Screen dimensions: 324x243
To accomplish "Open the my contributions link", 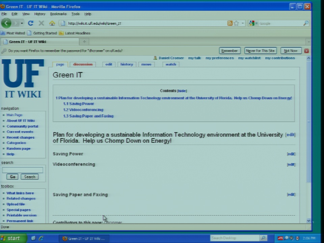I will click(280, 58).
